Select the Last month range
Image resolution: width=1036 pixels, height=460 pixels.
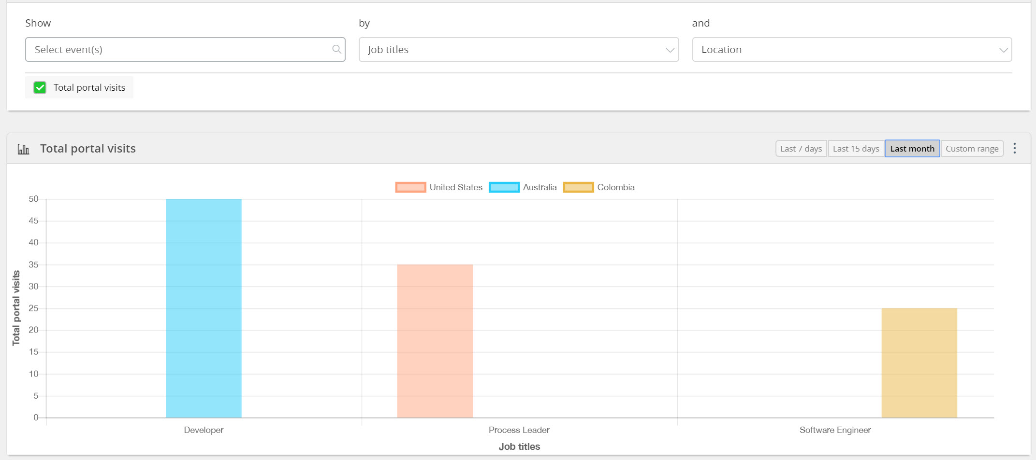click(x=912, y=149)
